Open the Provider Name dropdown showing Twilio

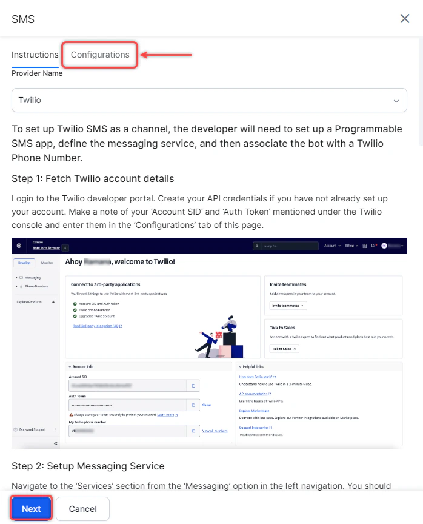pos(209,100)
